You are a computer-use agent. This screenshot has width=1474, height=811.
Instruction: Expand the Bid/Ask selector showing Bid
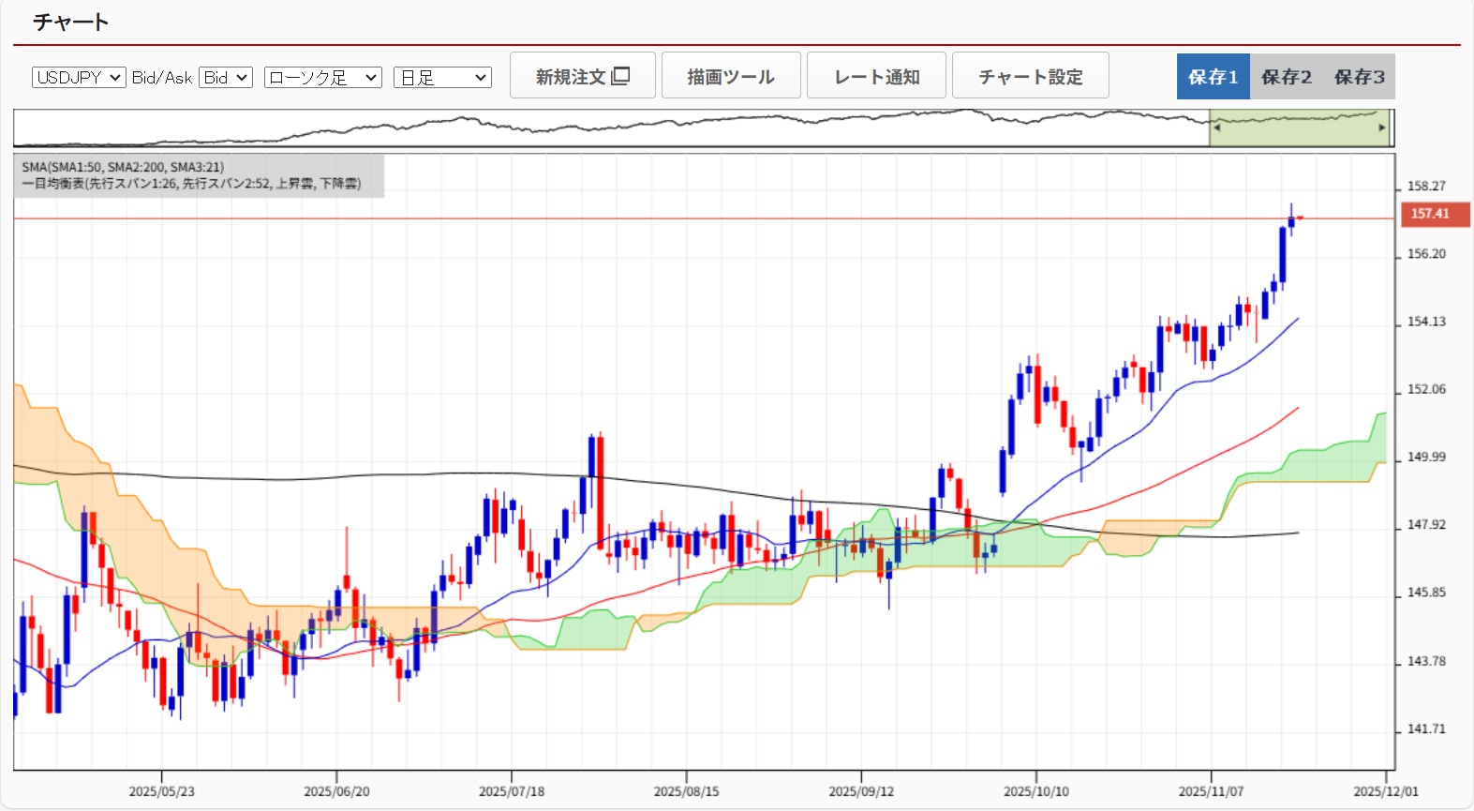point(226,77)
